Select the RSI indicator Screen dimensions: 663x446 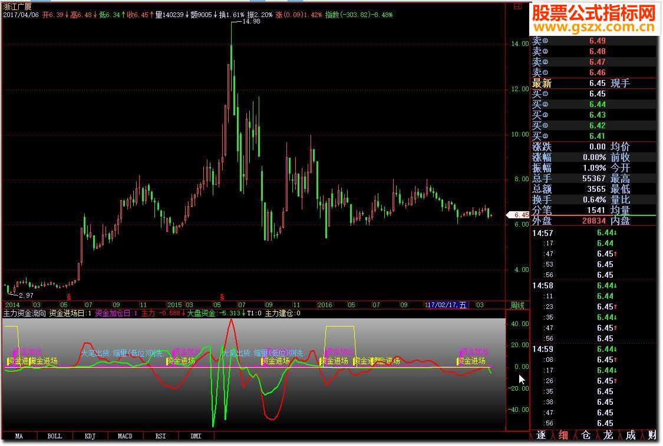pyautogui.click(x=160, y=436)
